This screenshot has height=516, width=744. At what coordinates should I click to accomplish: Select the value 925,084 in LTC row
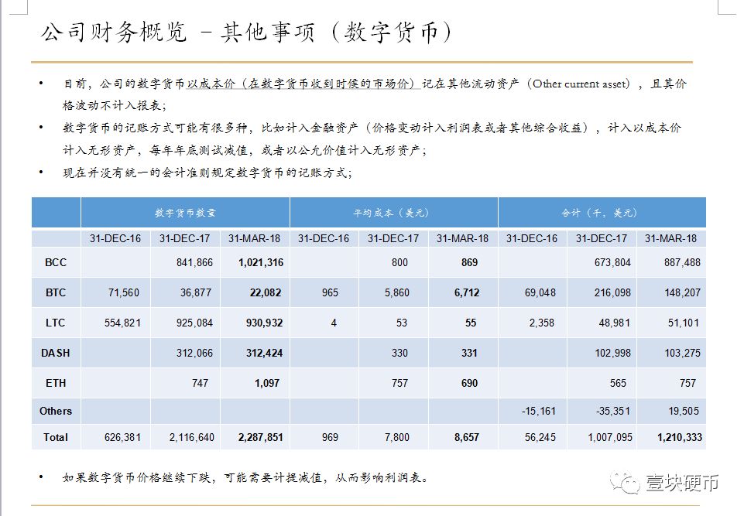194,323
